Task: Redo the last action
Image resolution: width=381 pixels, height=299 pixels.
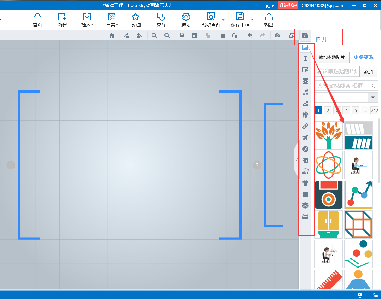Action: (x=262, y=35)
